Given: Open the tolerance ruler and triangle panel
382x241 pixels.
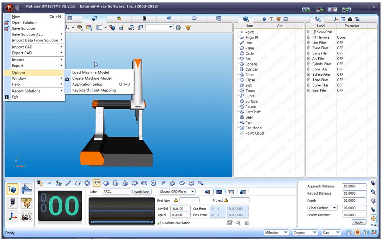Looking at the screenshot, I should 27,189.
